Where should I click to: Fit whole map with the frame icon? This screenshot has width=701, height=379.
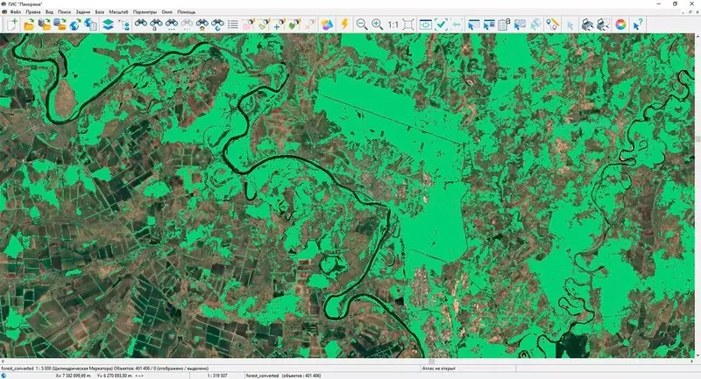[x=408, y=25]
